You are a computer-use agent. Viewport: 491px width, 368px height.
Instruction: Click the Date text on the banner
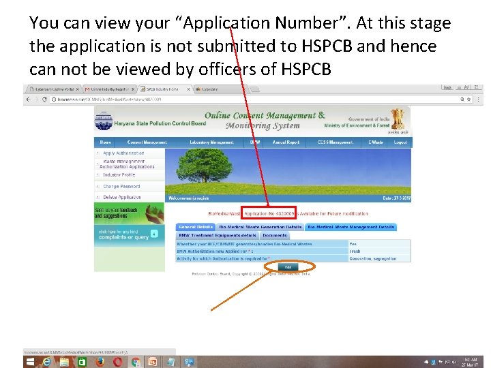click(x=396, y=198)
